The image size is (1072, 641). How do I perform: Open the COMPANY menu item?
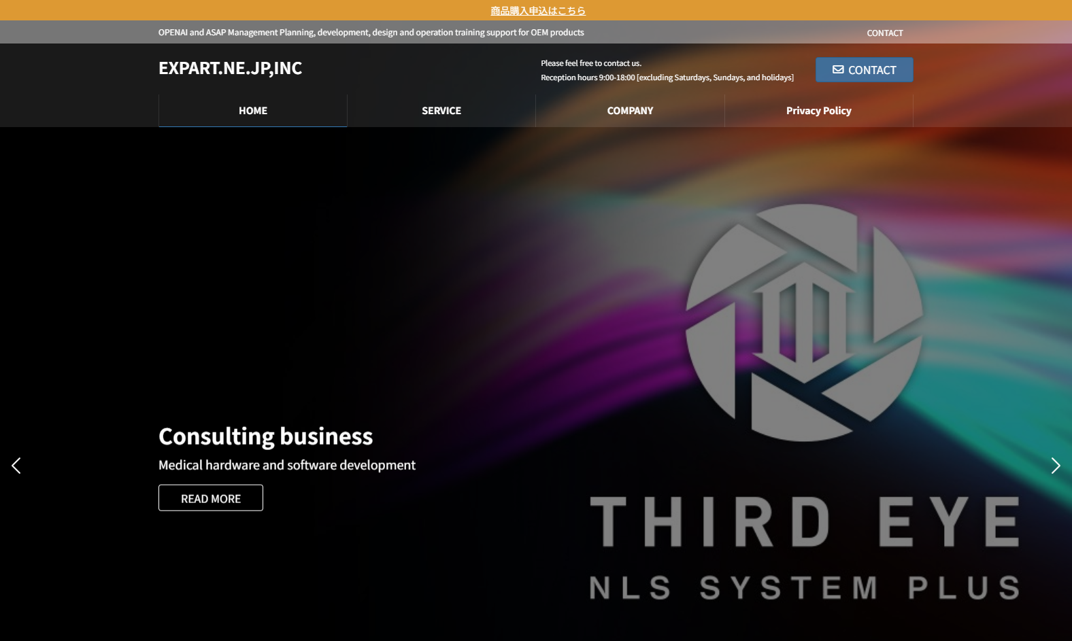pos(630,111)
